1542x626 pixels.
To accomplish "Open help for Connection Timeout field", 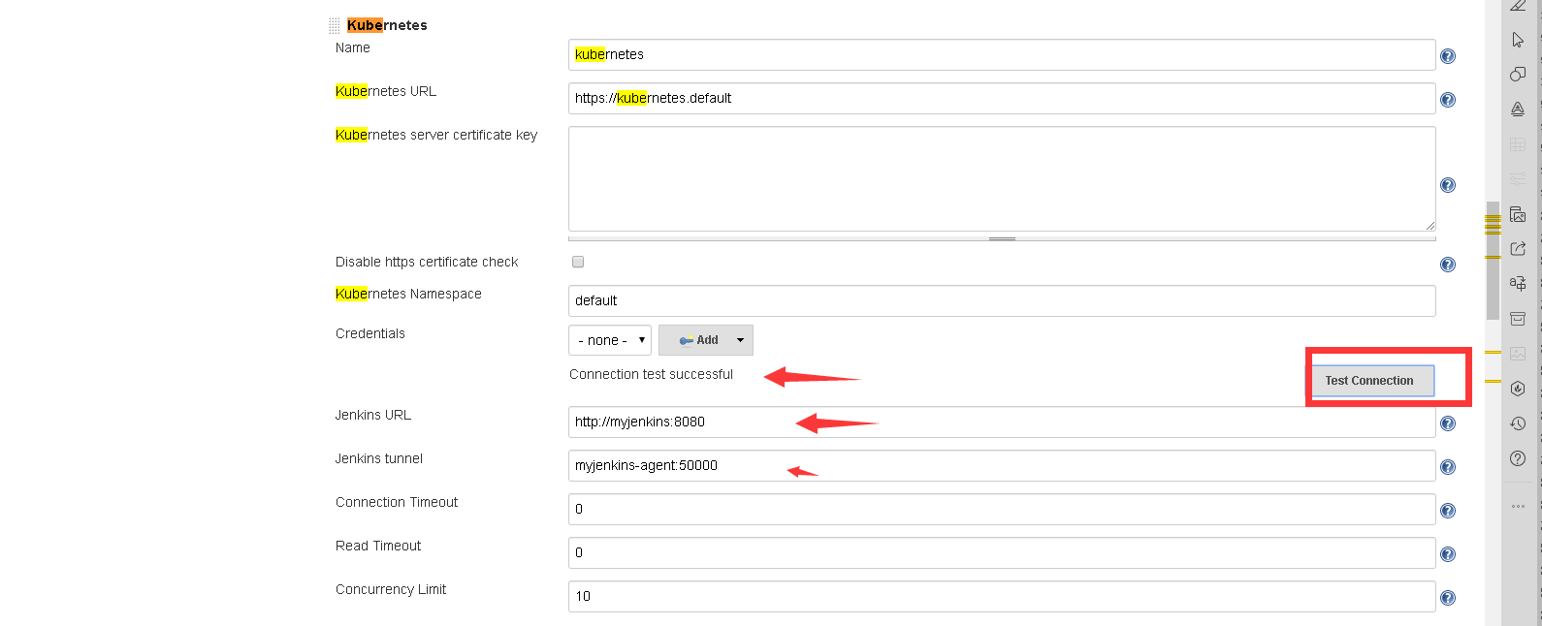I will point(1448,511).
